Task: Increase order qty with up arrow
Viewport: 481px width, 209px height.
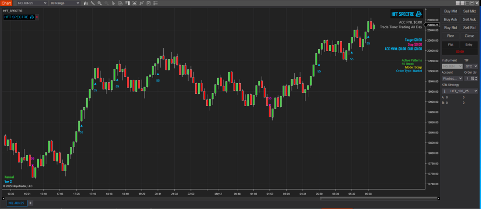Action: (476, 77)
